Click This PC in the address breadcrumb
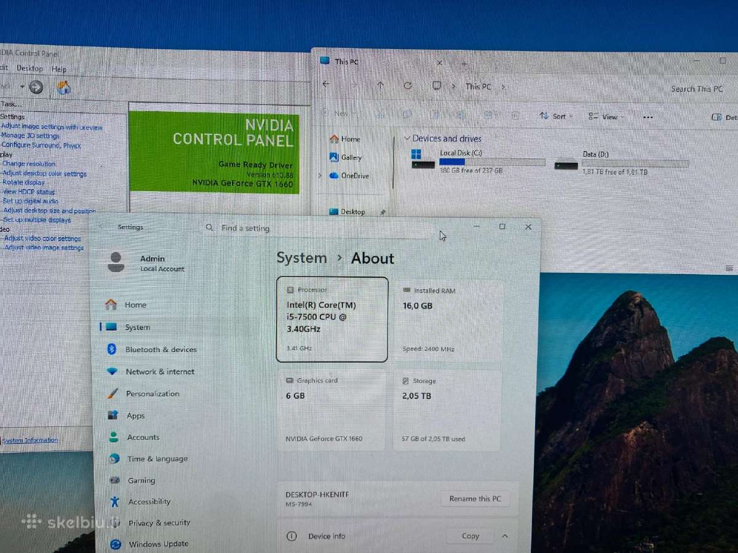This screenshot has width=738, height=553. click(x=478, y=87)
